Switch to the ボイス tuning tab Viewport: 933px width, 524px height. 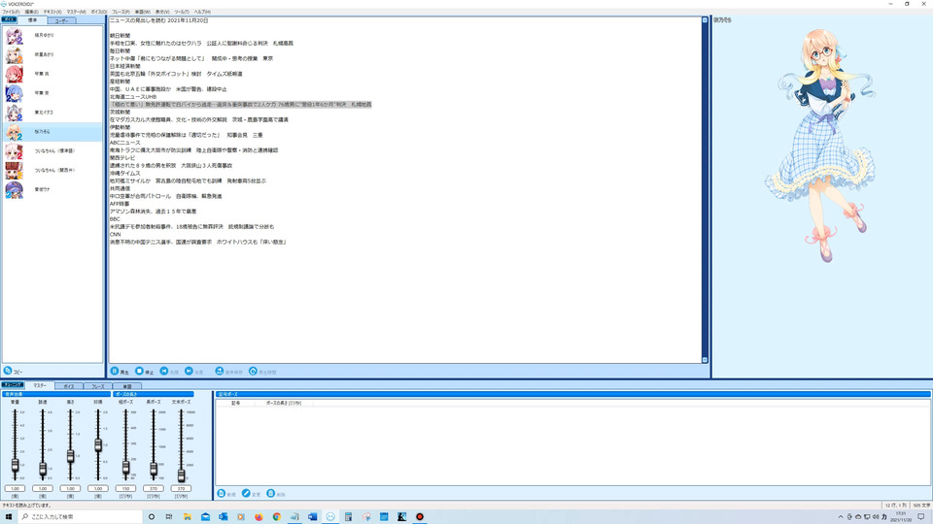coord(69,386)
